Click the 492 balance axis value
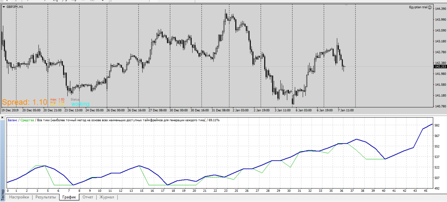This screenshot has height=202, width=447. [x=437, y=188]
